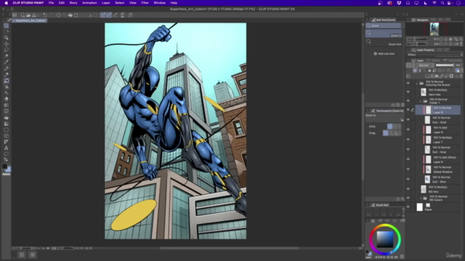
Task: Click the Undo icon in command bar
Action: click(45, 15)
